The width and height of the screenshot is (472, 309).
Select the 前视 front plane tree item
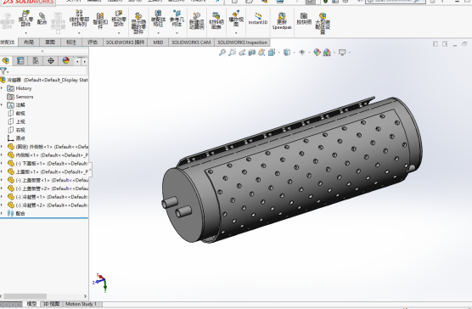(17, 113)
